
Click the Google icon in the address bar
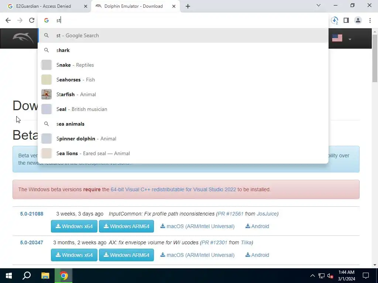(46, 21)
